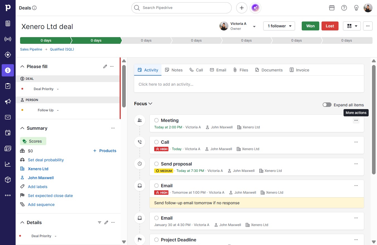This screenshot has width=377, height=245.
Task: Open More actions for the Meeting activity
Action: click(356, 120)
